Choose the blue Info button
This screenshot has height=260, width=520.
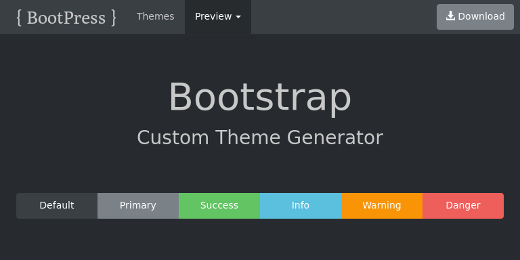point(301,206)
